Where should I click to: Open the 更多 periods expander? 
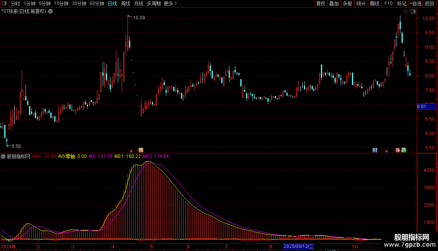[170, 3]
